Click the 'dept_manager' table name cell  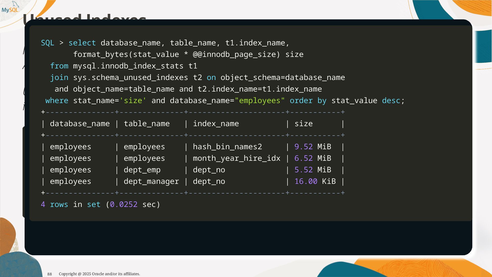(151, 181)
